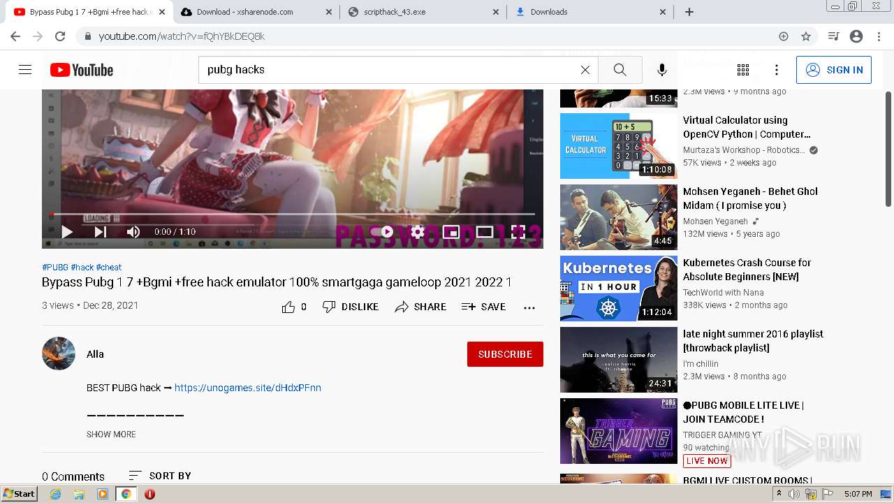Toggle the autoplay switch in player
The width and height of the screenshot is (894, 503).
(383, 232)
